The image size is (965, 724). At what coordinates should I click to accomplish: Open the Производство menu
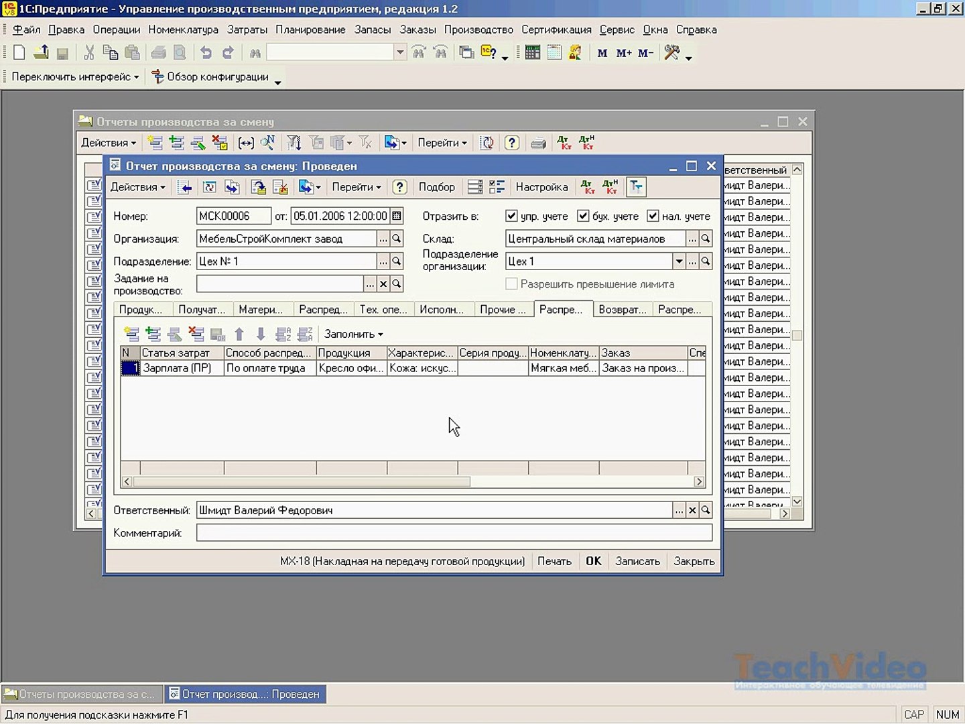tap(478, 29)
